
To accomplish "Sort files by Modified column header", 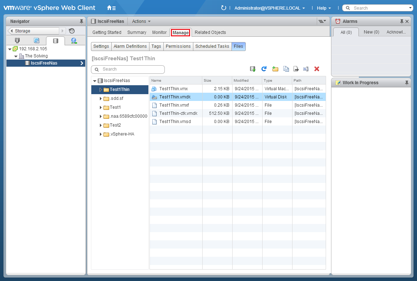I will [x=247, y=80].
